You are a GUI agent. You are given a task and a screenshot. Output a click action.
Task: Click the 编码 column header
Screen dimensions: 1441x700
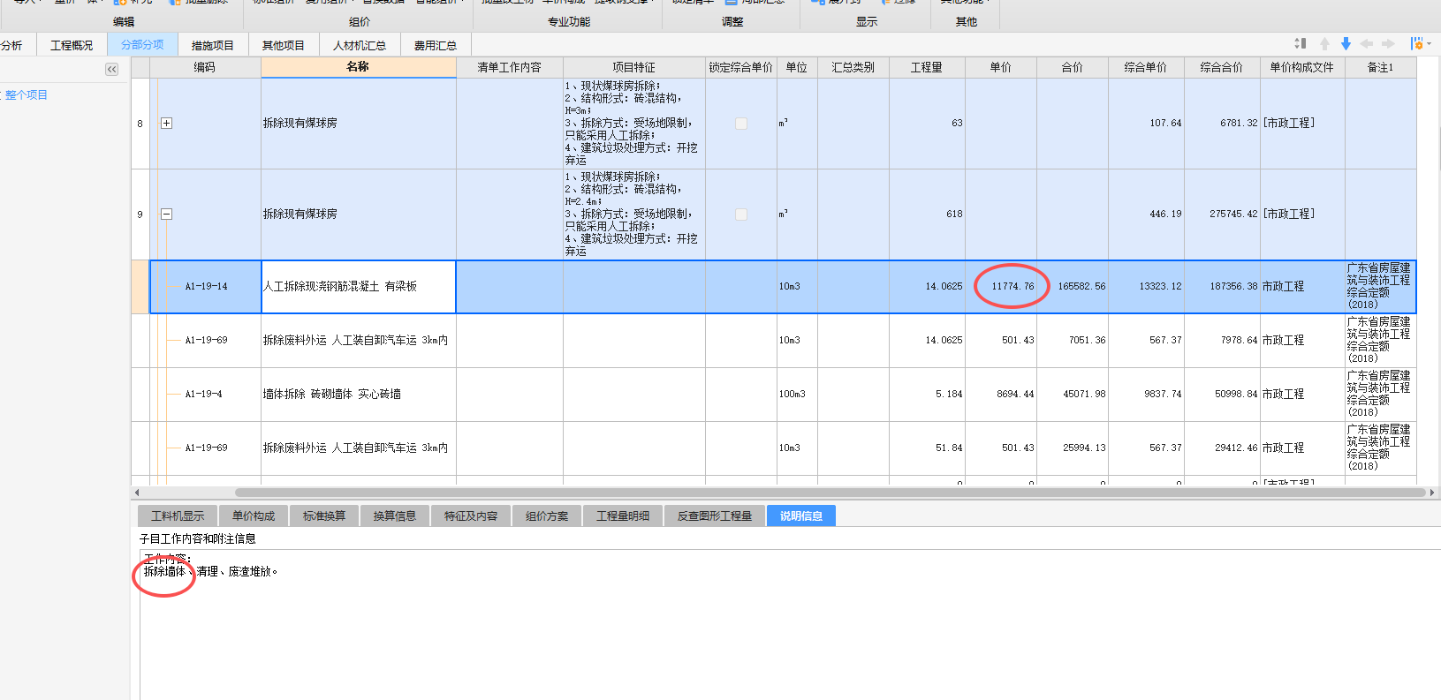point(205,67)
